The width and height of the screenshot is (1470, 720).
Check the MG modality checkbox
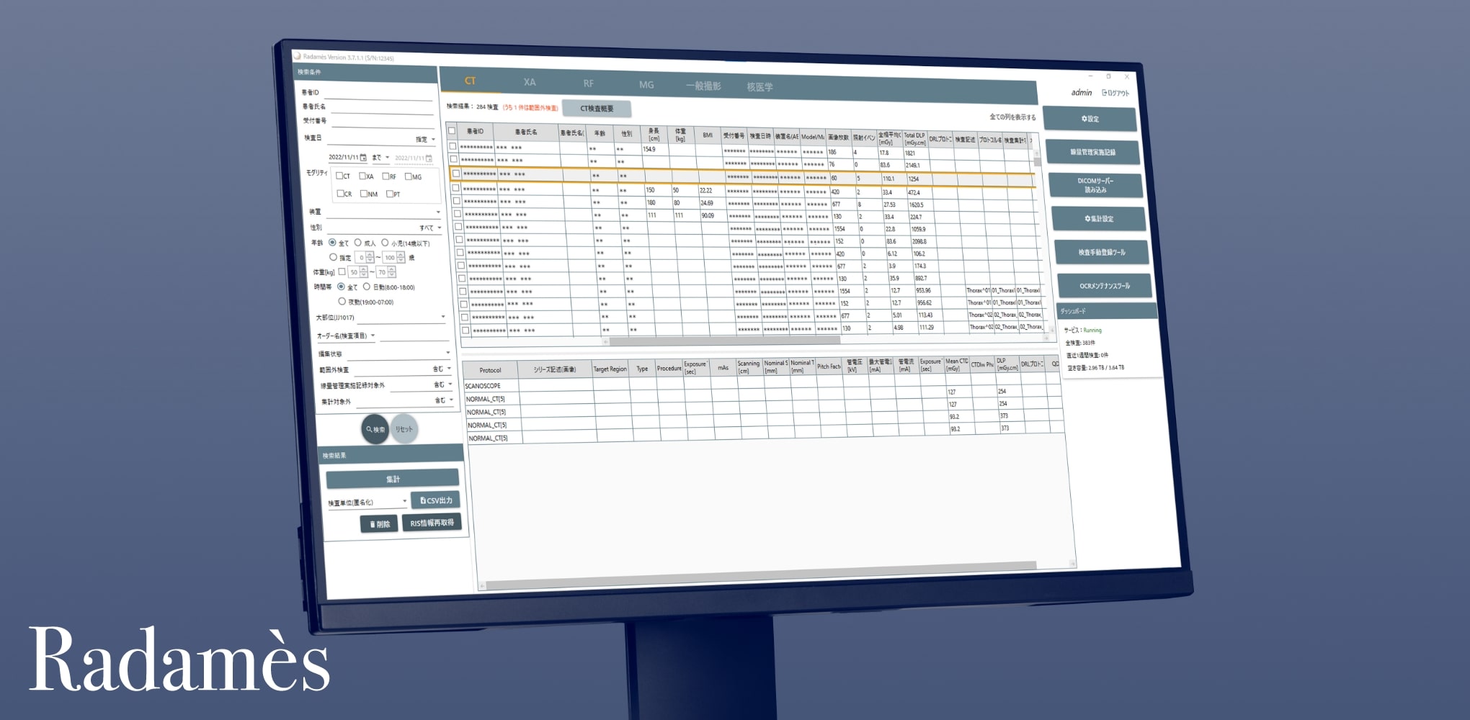(x=409, y=176)
